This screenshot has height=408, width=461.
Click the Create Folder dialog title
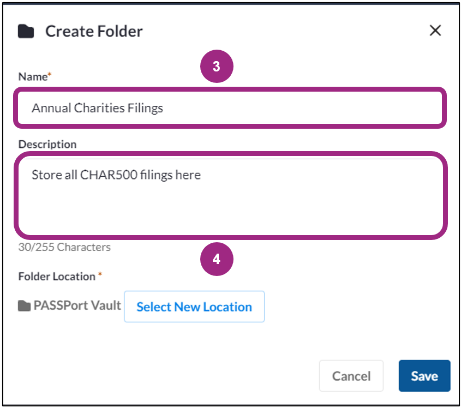click(93, 31)
